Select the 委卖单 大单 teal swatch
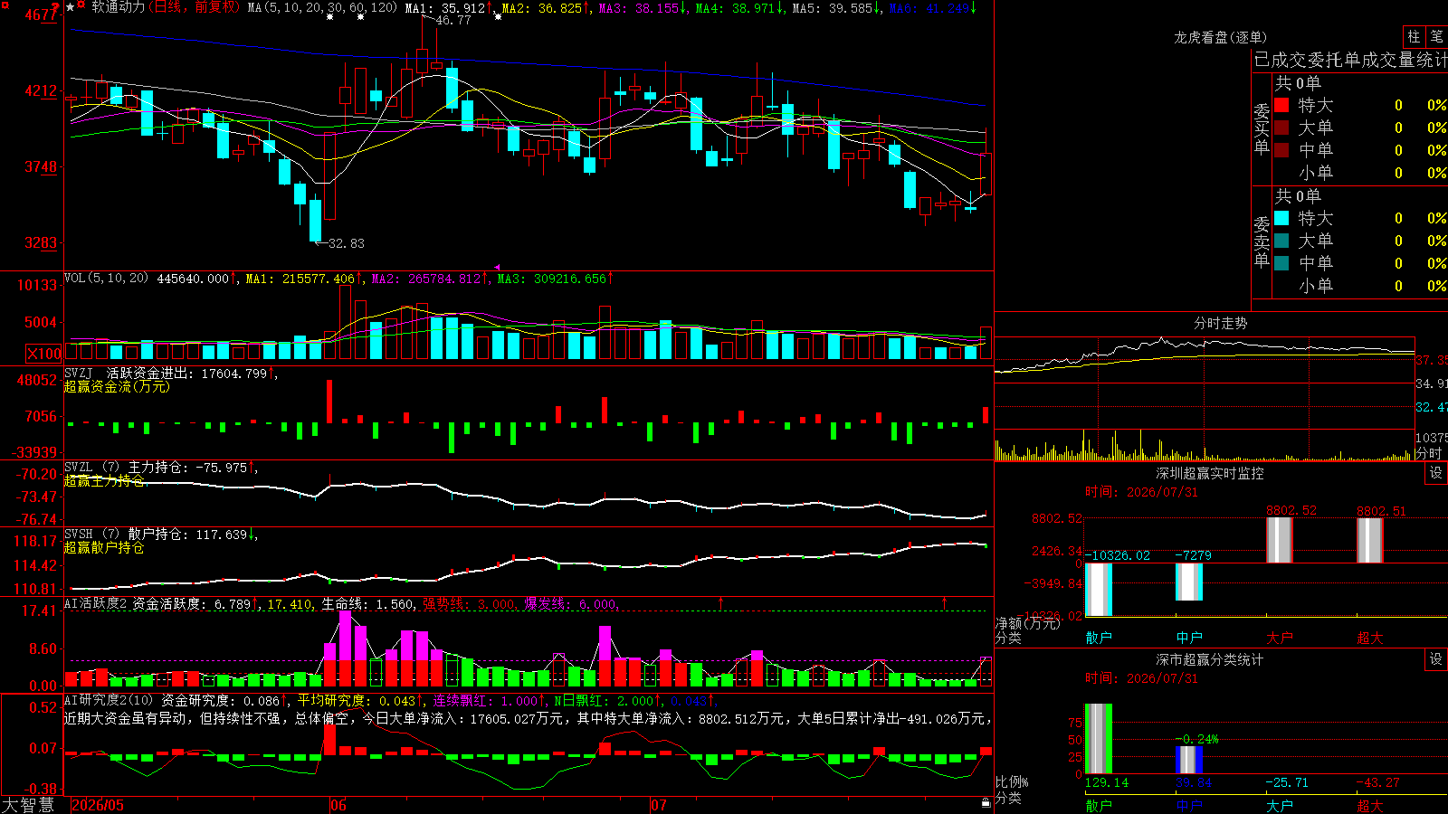Viewport: 1448px width, 814px height. pyautogui.click(x=1281, y=241)
